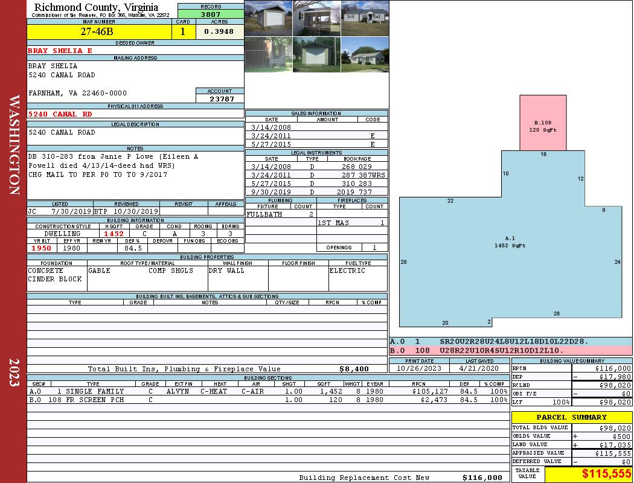
Task: Open the front porch photo thumbnail
Action: (x=316, y=18)
